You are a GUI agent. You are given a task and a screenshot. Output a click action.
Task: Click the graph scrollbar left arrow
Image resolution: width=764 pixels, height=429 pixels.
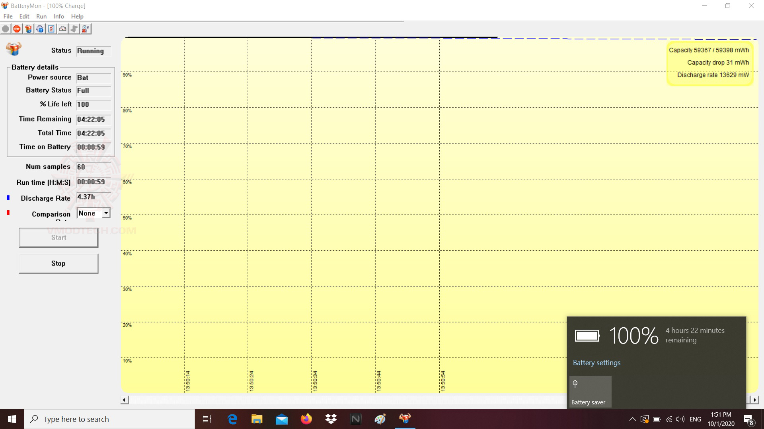(125, 400)
